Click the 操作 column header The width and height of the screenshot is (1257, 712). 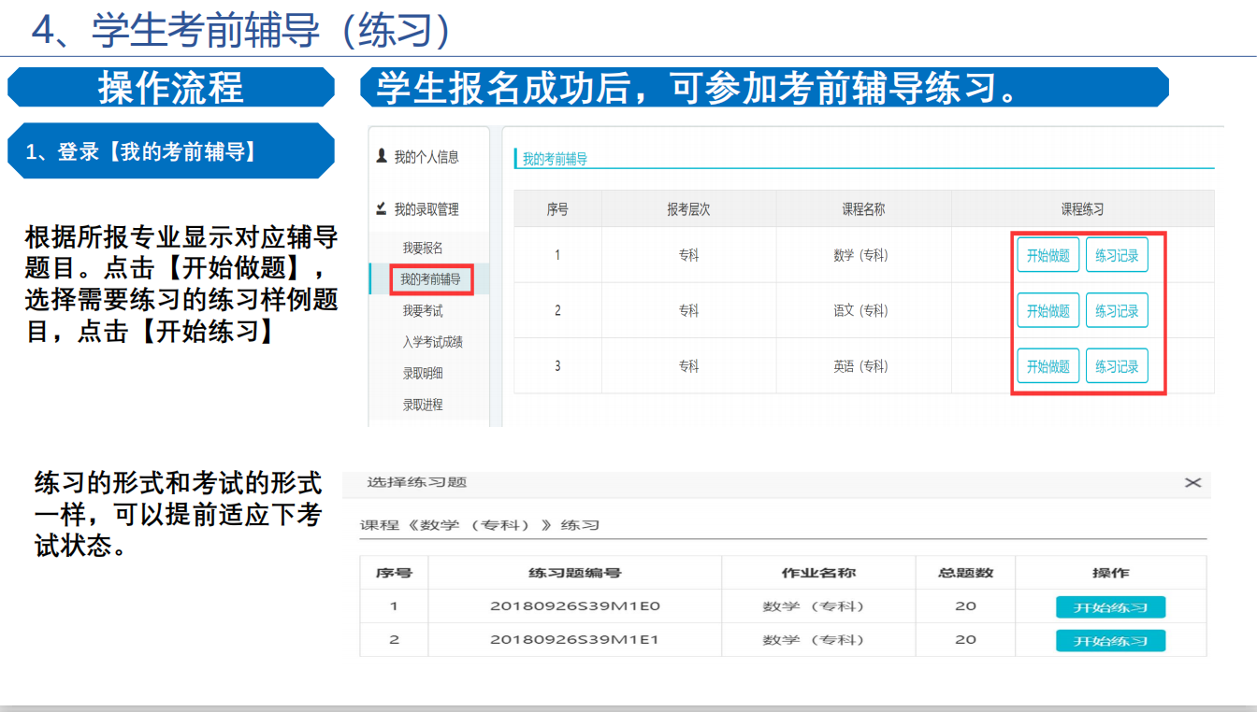(x=1111, y=573)
